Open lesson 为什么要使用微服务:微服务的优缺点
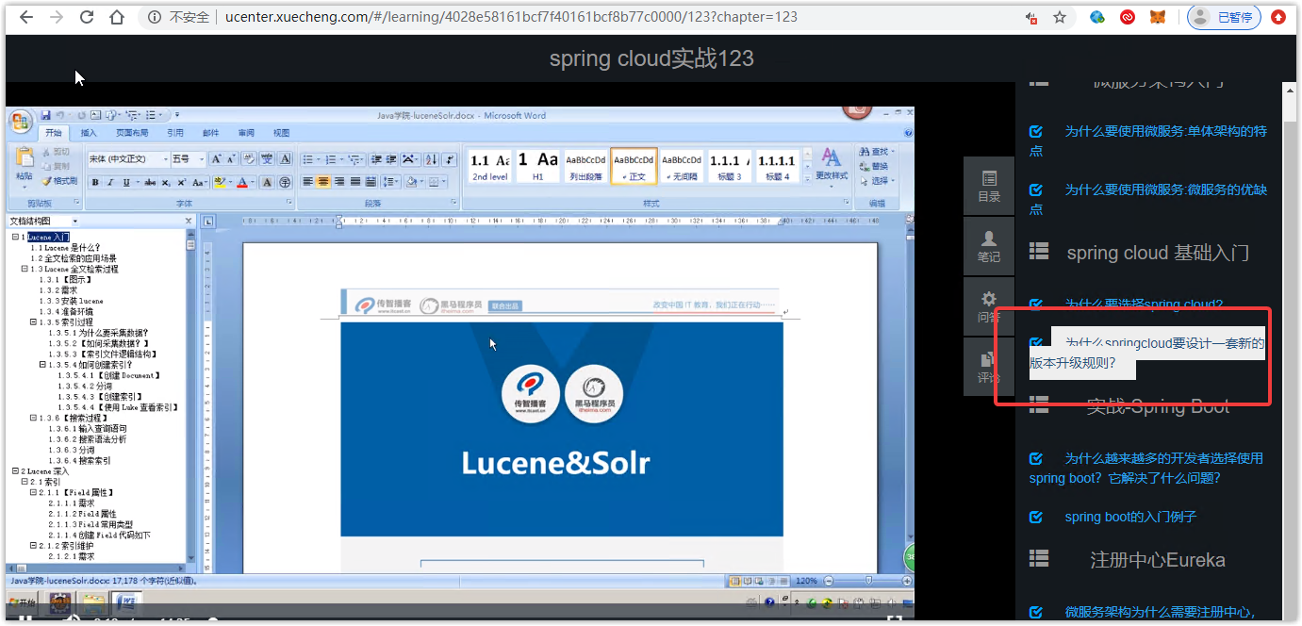Viewport: 1302px width, 626px height. point(1148,198)
